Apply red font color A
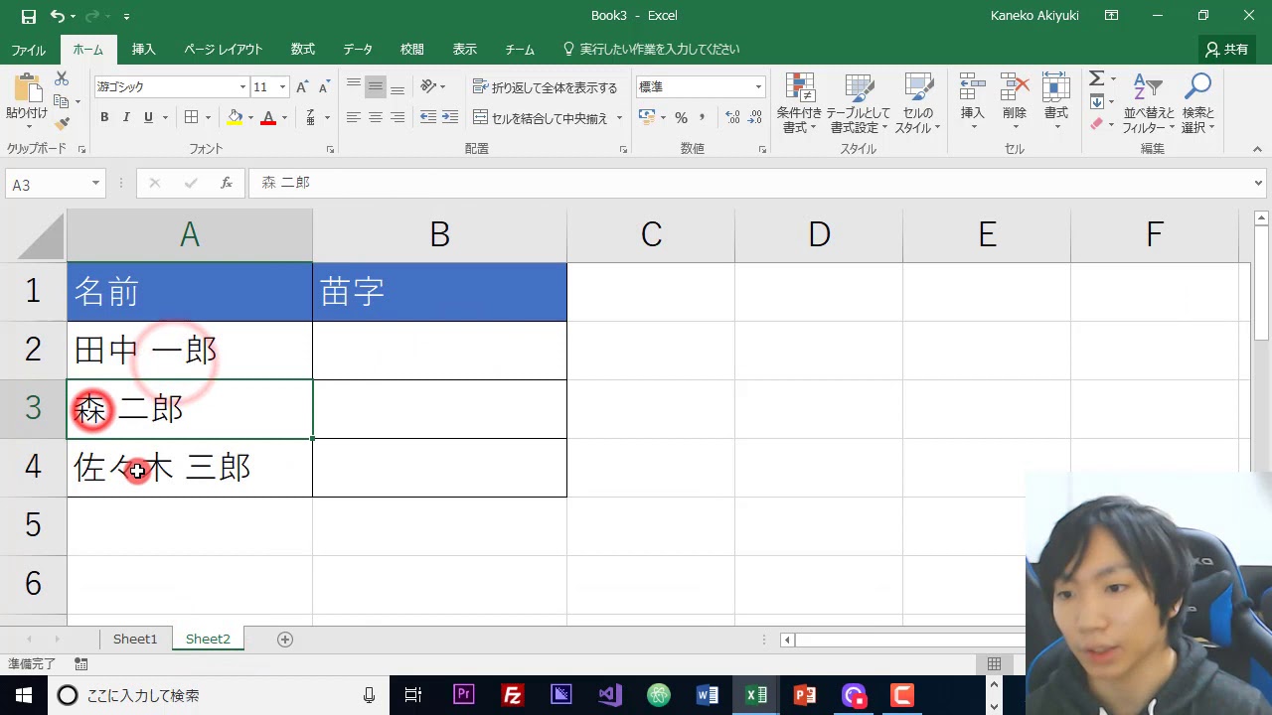 coord(268,117)
